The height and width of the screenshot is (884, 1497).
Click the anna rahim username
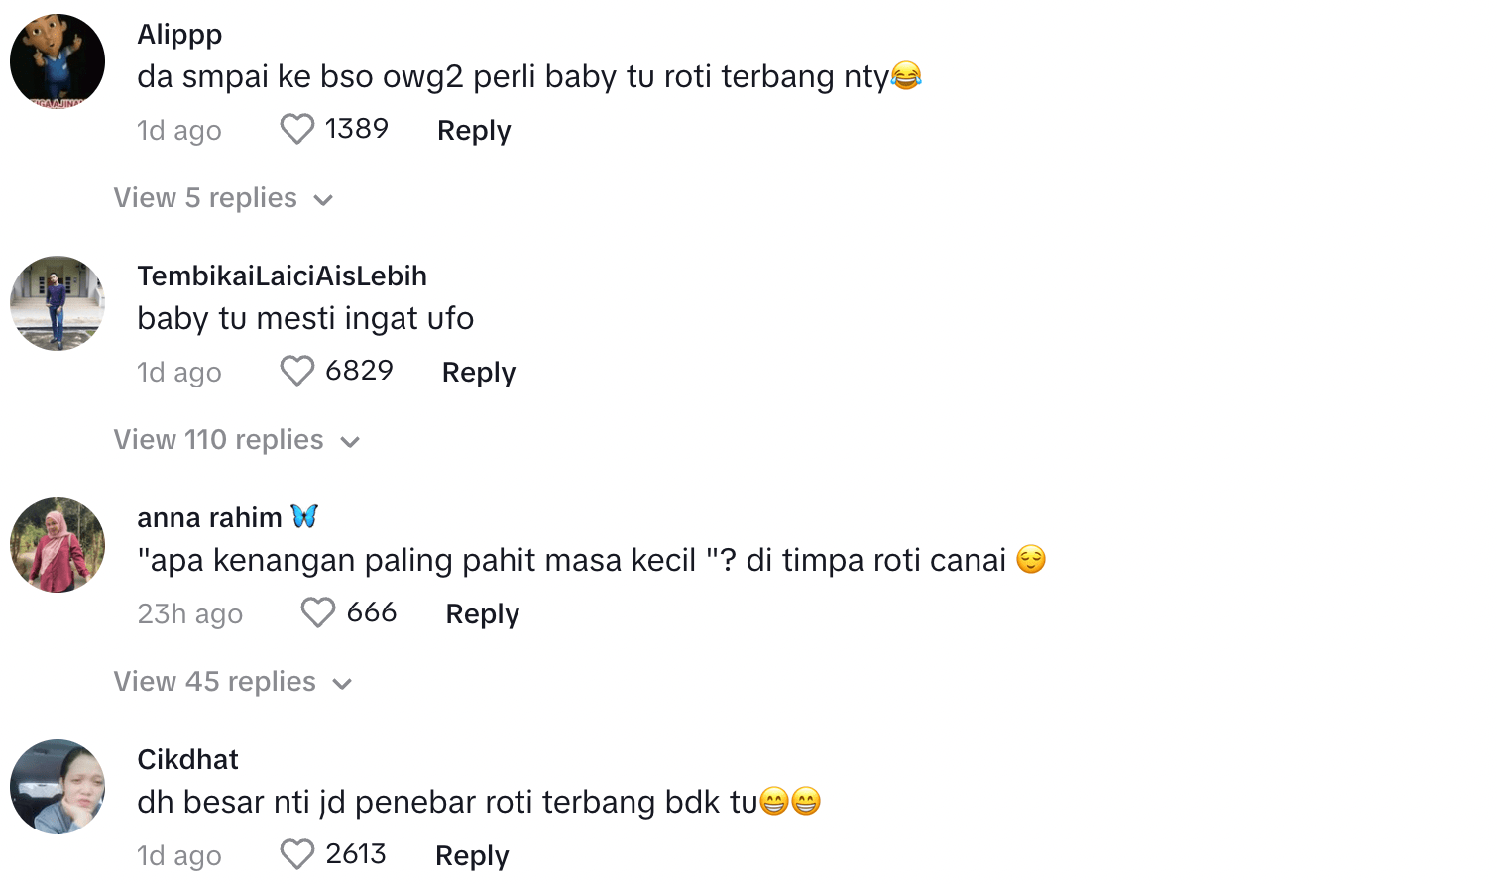209,517
